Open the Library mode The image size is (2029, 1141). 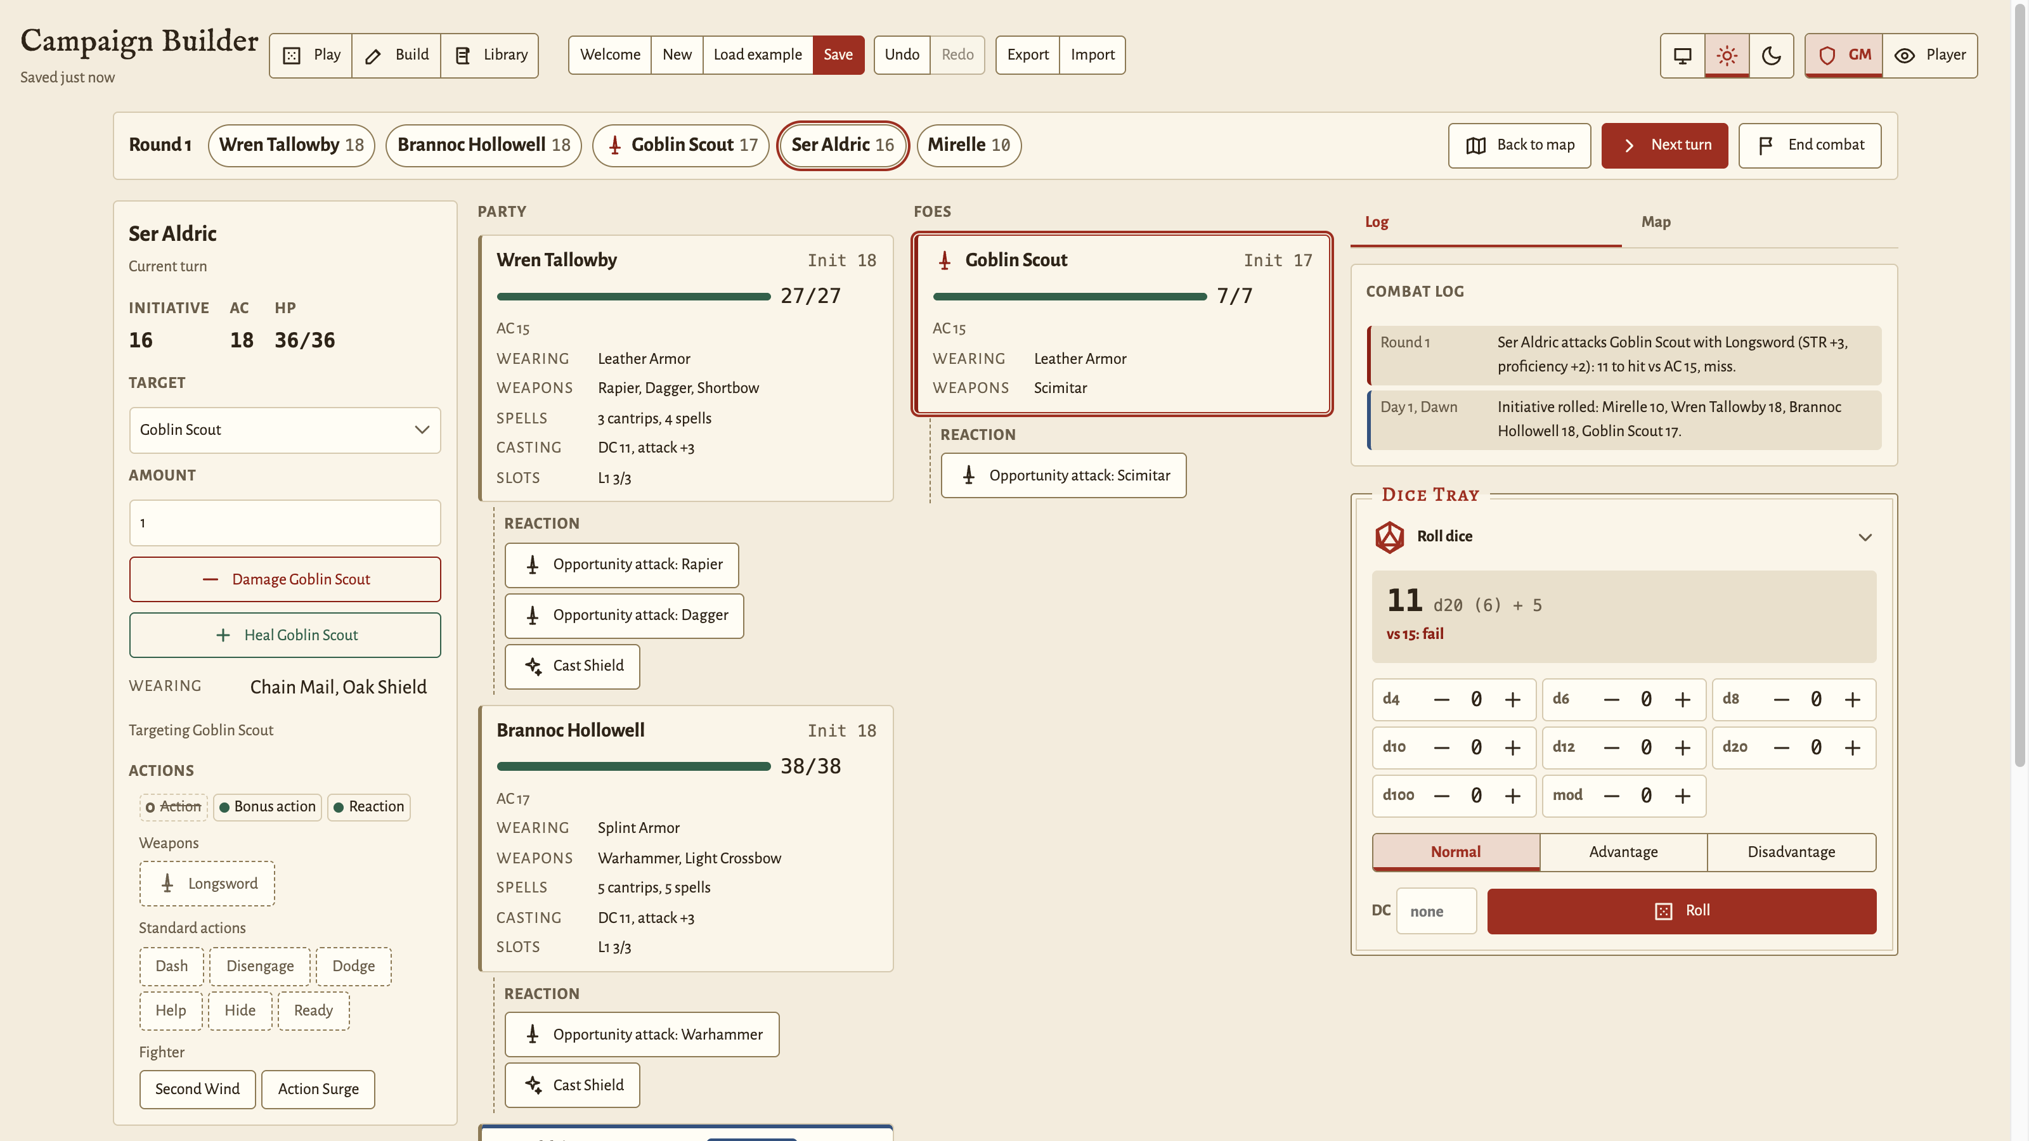[489, 55]
